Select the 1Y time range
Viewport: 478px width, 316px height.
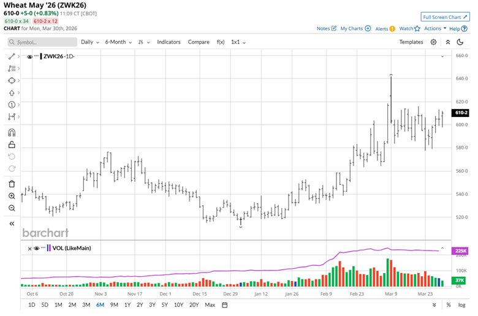(x=127, y=305)
